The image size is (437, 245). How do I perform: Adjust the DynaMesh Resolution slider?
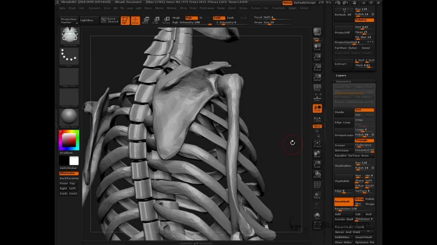coord(354,209)
